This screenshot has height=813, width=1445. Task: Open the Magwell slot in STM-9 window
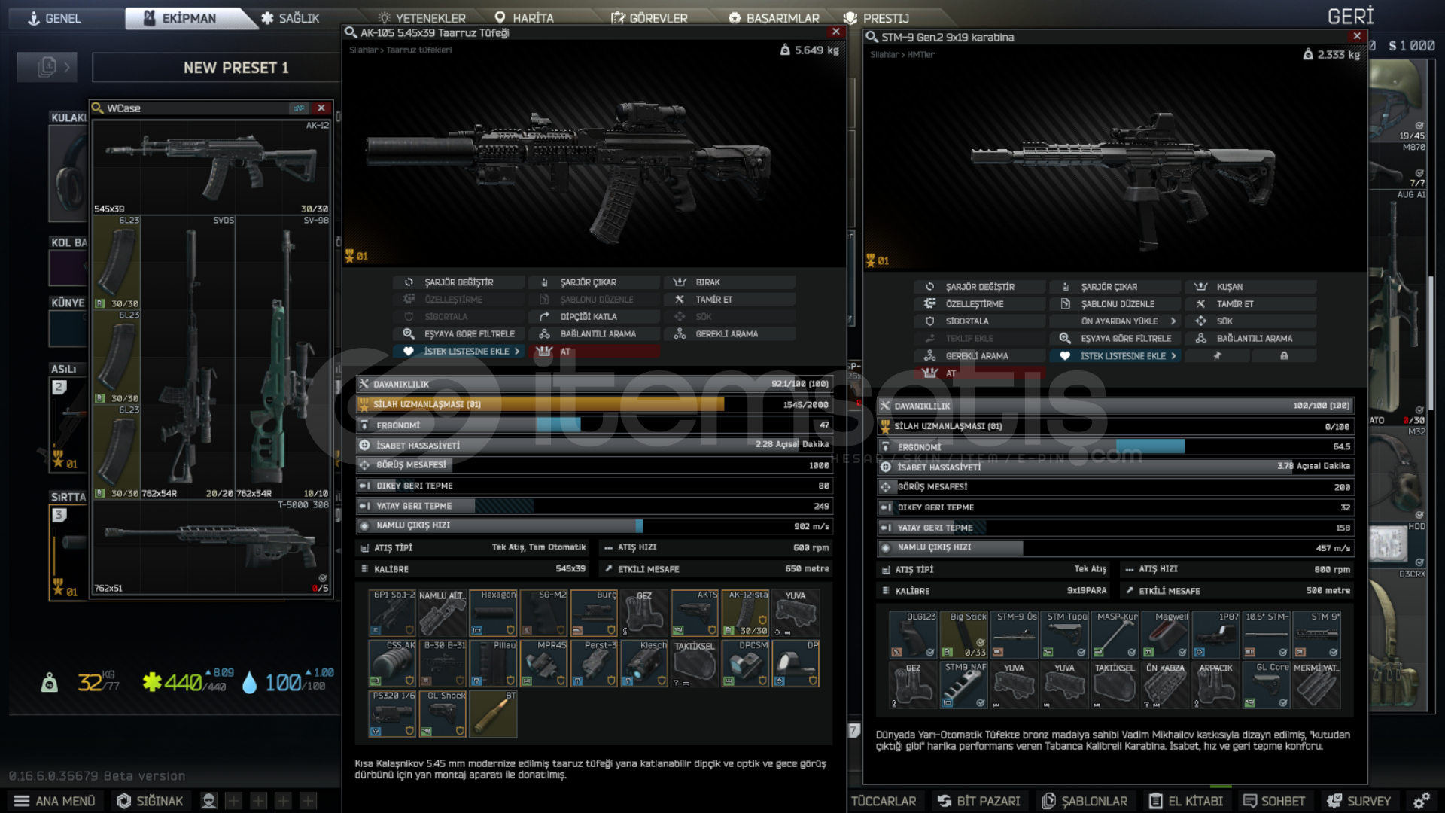click(1166, 635)
